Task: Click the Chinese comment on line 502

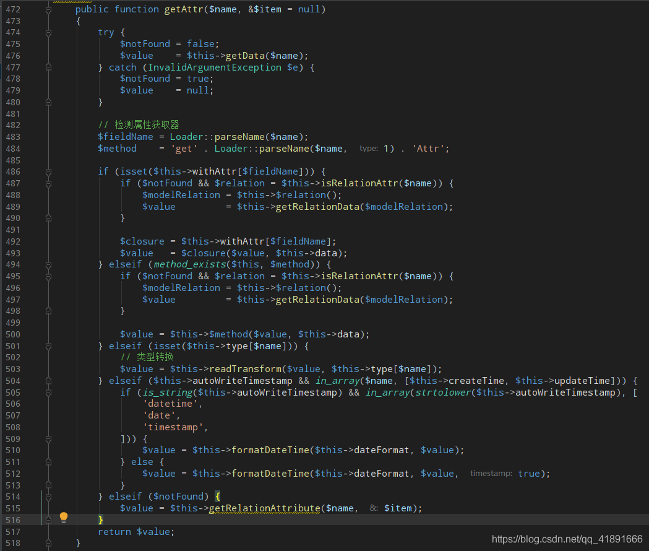Action: (147, 357)
